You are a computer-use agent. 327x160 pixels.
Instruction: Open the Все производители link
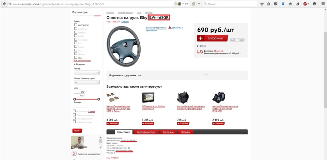(82, 60)
